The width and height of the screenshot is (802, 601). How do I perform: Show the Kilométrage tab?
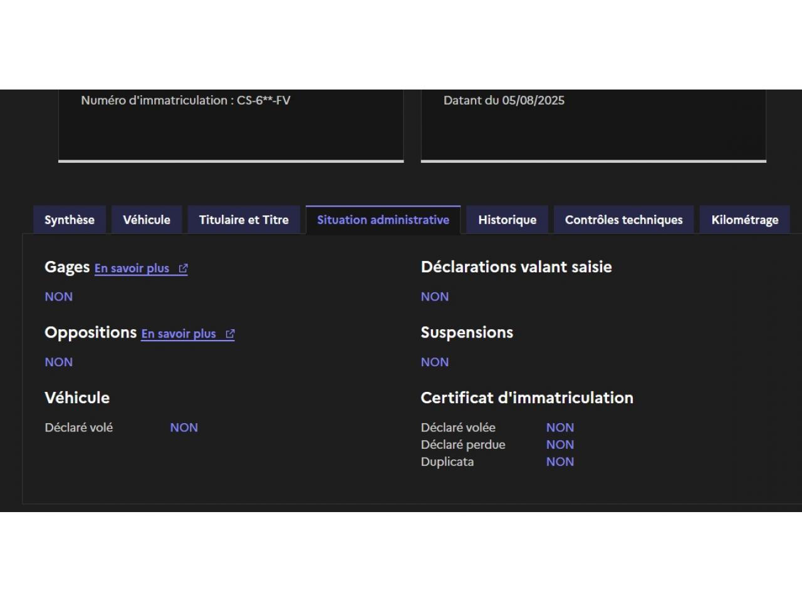pyautogui.click(x=744, y=220)
